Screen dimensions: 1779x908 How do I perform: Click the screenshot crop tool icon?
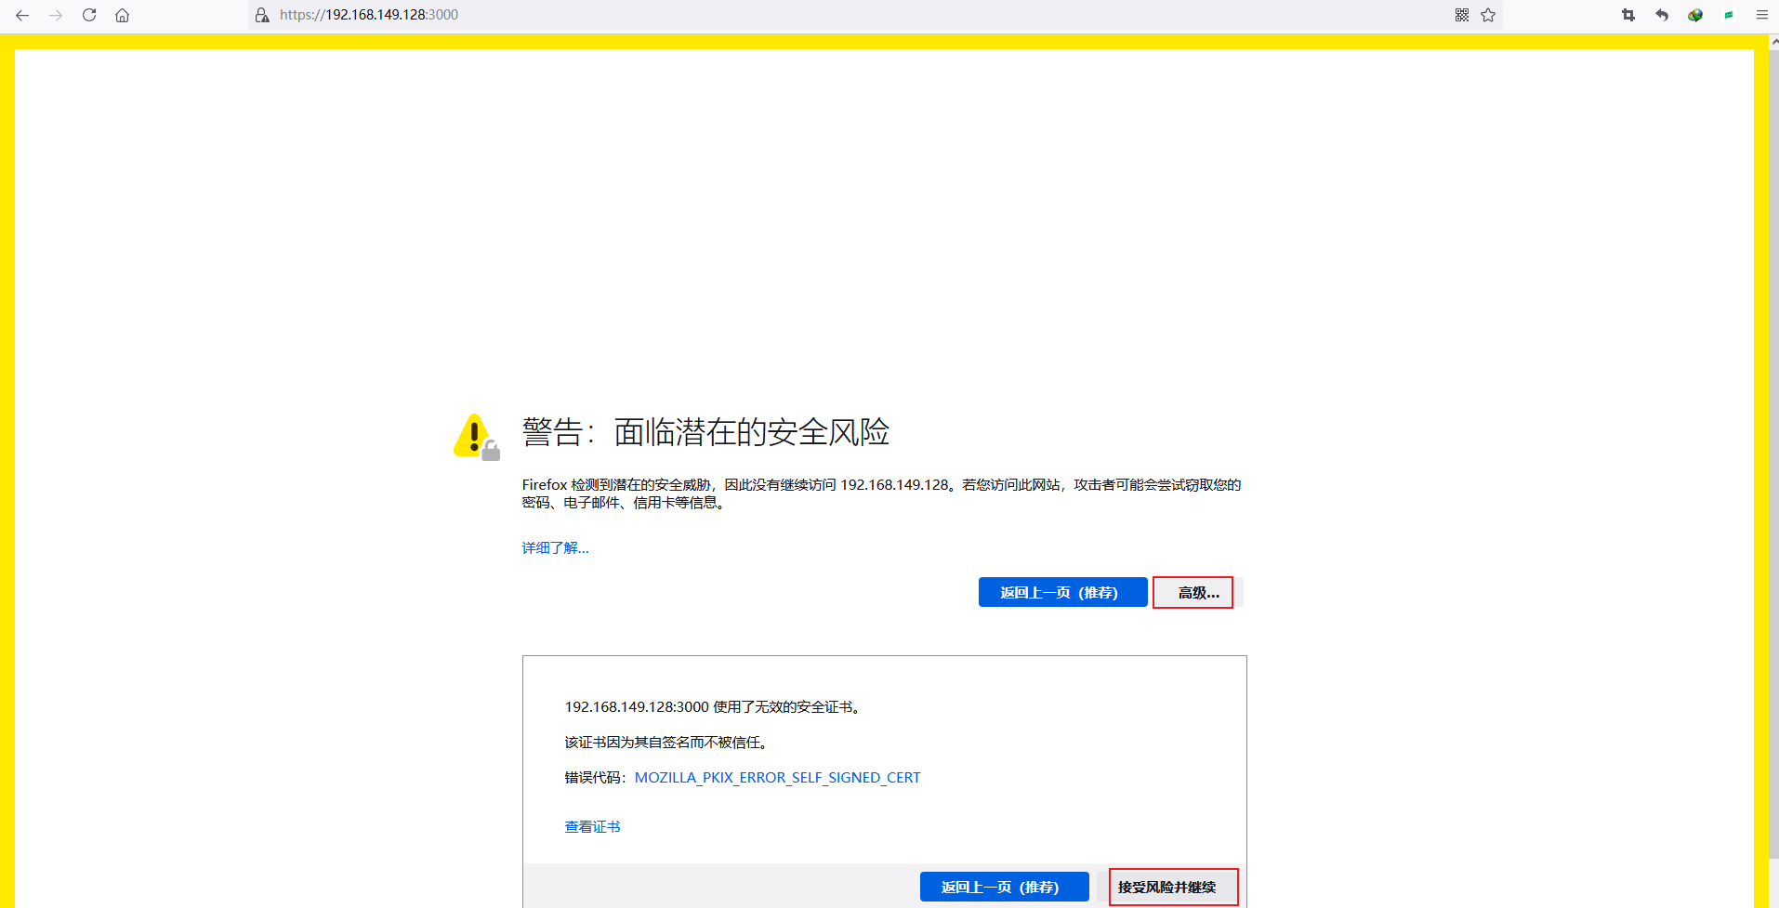(x=1628, y=15)
